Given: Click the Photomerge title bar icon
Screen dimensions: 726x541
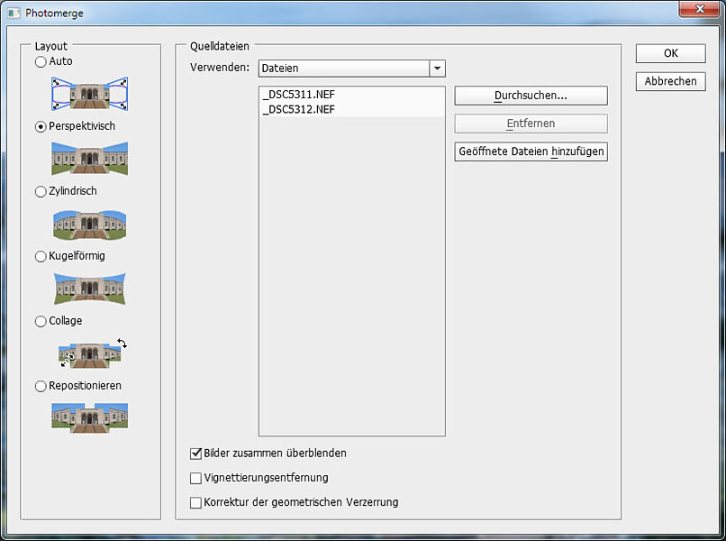Looking at the screenshot, I should (x=14, y=13).
